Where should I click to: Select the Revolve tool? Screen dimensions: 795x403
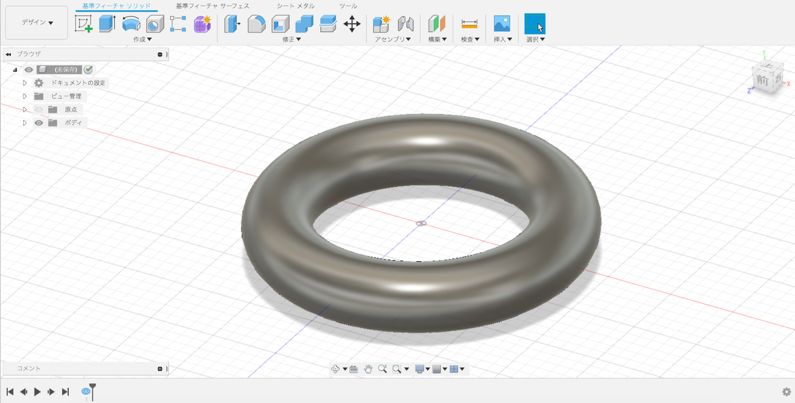[131, 24]
